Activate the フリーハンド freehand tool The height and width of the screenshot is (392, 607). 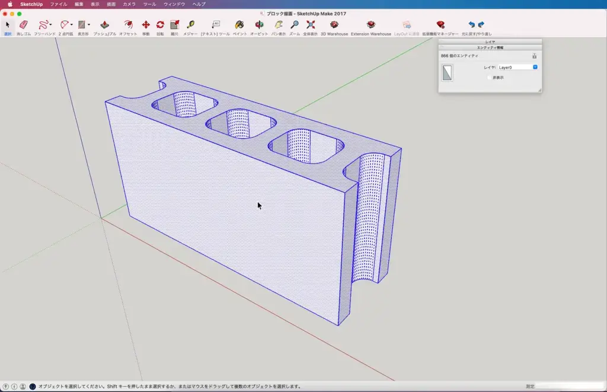pyautogui.click(x=44, y=25)
